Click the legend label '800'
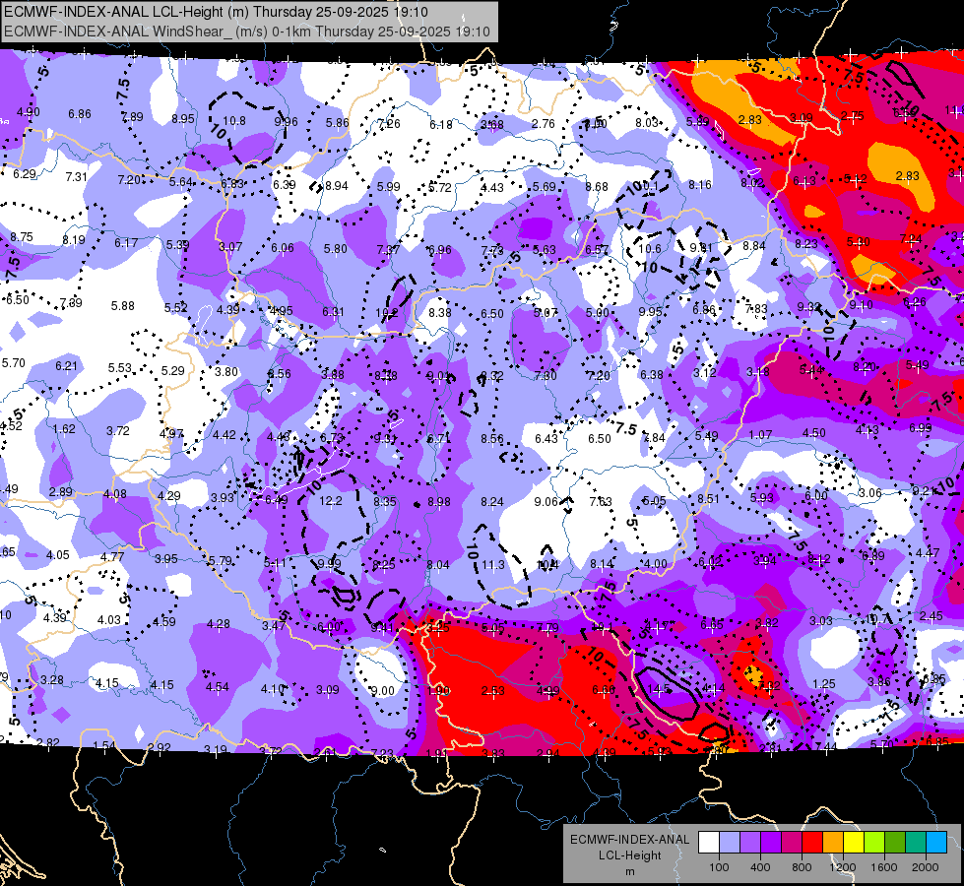This screenshot has width=964, height=886. click(802, 867)
